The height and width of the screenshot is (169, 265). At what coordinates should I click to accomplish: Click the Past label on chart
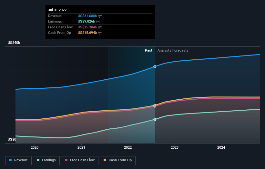[148, 50]
